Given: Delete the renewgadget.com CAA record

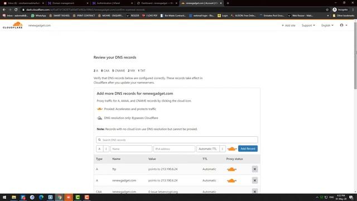Looking at the screenshot, I should [x=255, y=192].
